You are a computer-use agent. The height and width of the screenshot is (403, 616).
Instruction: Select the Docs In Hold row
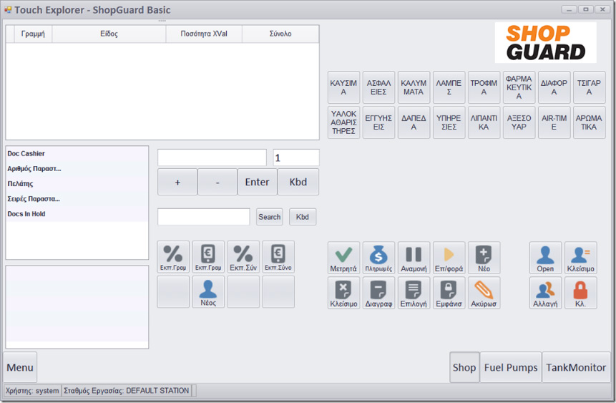(x=77, y=214)
